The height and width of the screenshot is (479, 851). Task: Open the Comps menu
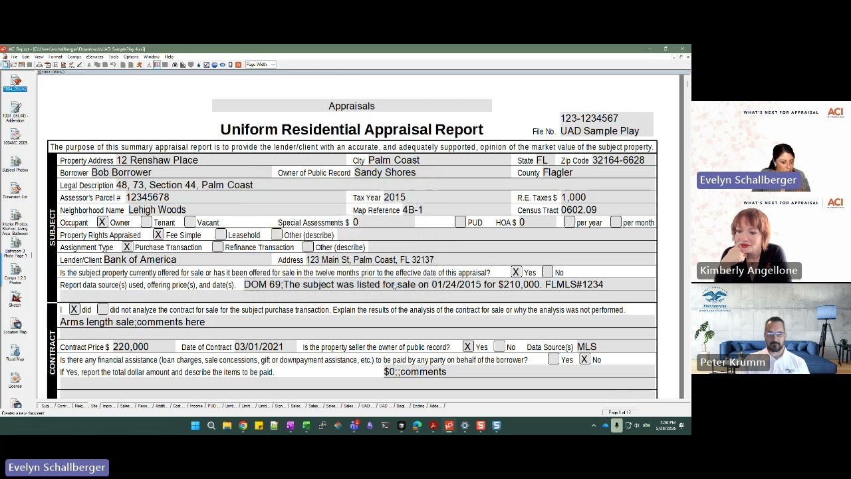(74, 57)
